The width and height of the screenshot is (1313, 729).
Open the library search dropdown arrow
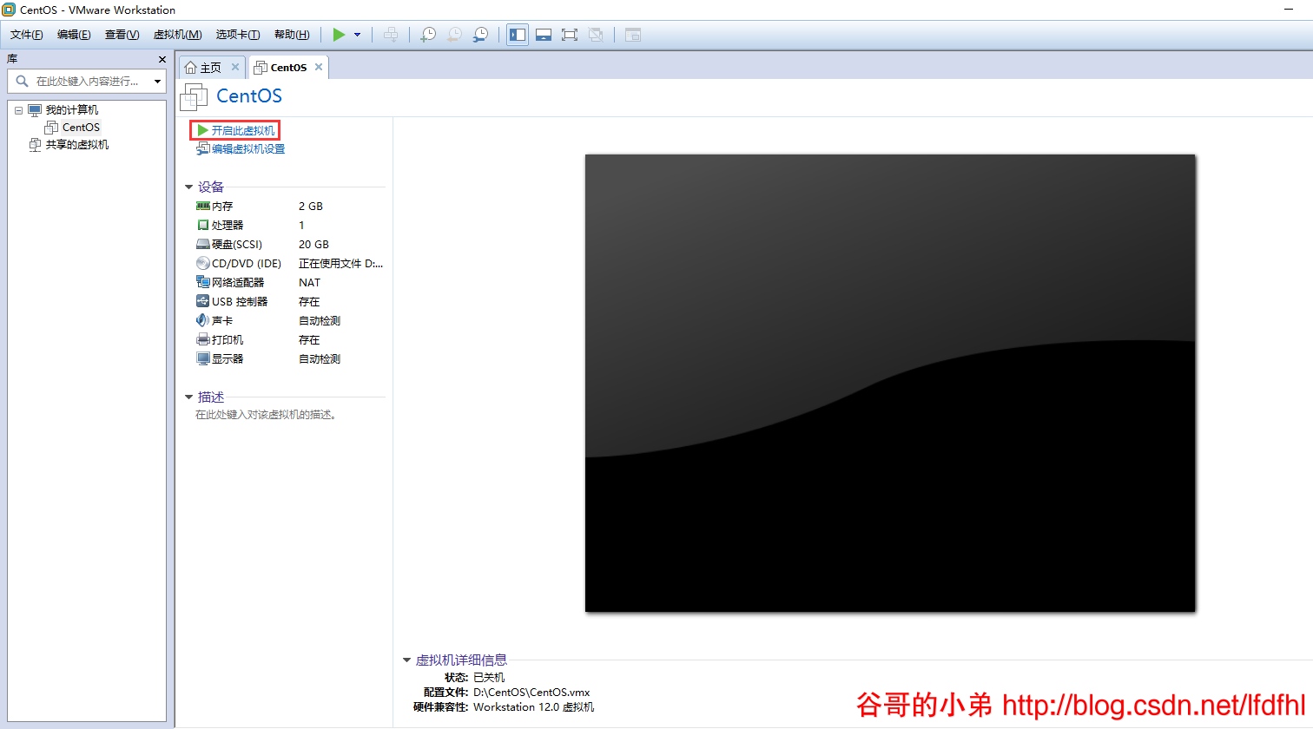(x=157, y=81)
